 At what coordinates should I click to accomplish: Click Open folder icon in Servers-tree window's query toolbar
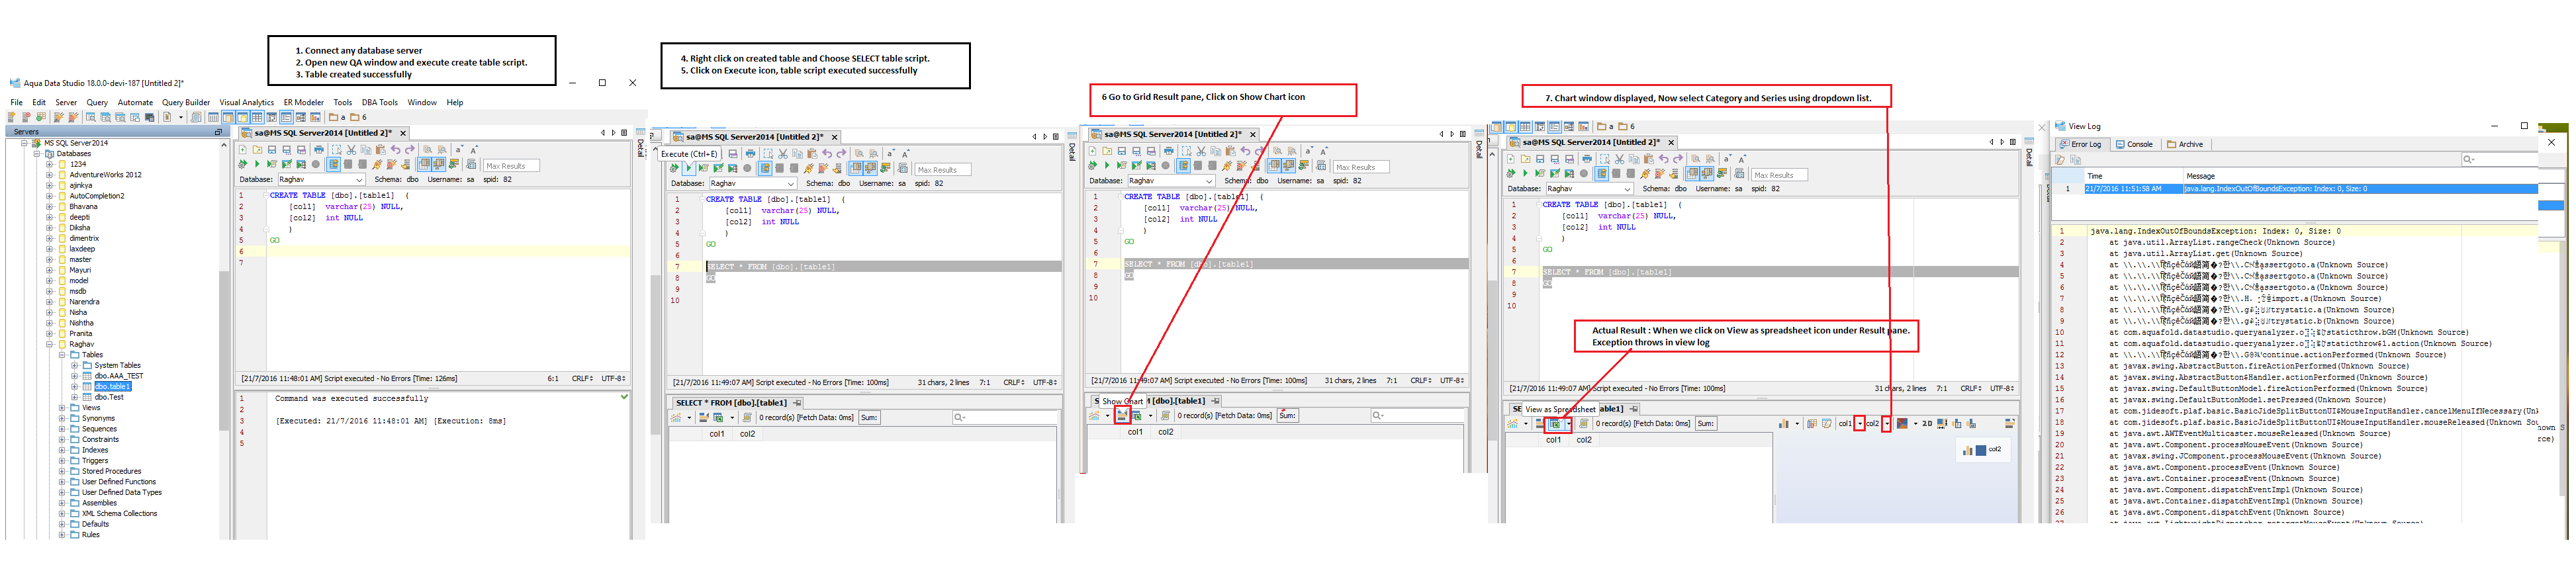[257, 150]
